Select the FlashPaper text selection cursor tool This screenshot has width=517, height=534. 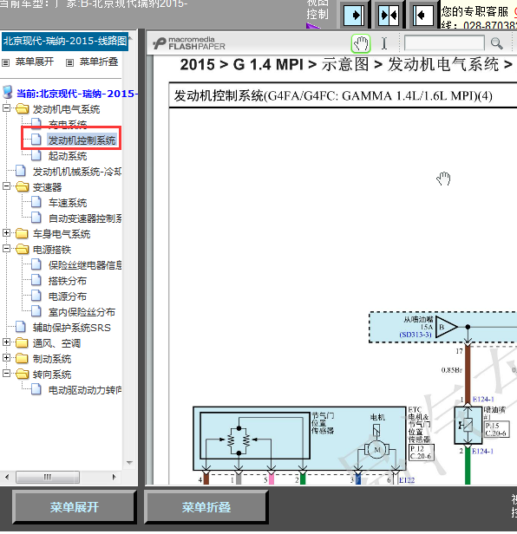384,43
